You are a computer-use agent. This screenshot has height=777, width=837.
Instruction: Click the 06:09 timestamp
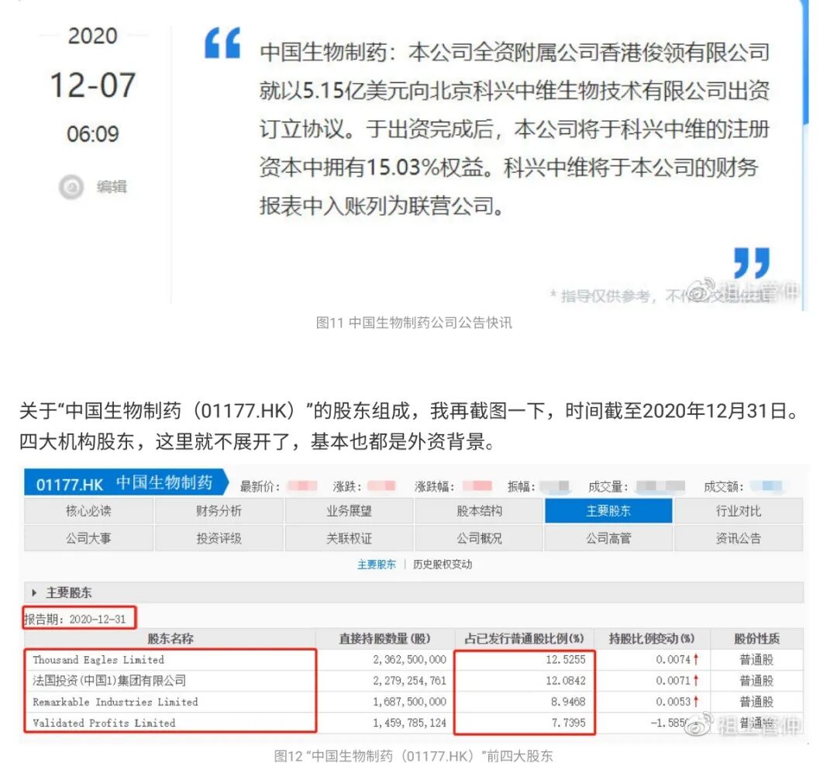(93, 134)
